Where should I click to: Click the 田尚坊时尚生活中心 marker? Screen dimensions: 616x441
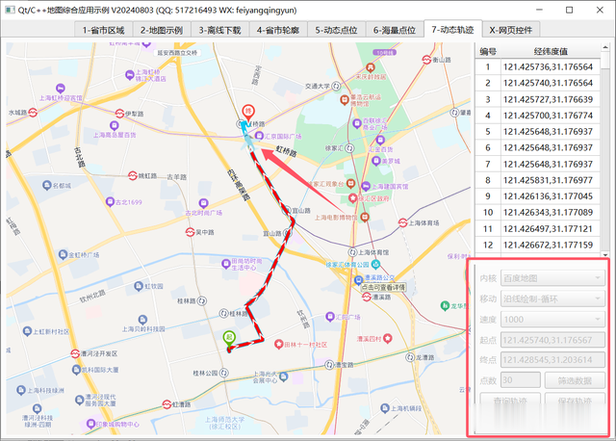pyautogui.click(x=226, y=264)
